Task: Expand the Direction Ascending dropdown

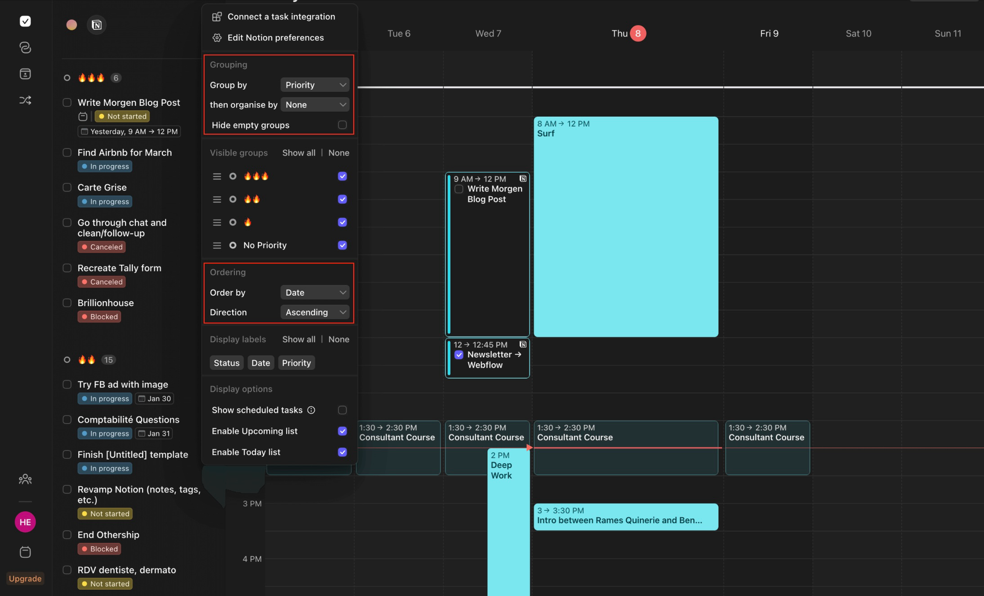Action: tap(315, 312)
